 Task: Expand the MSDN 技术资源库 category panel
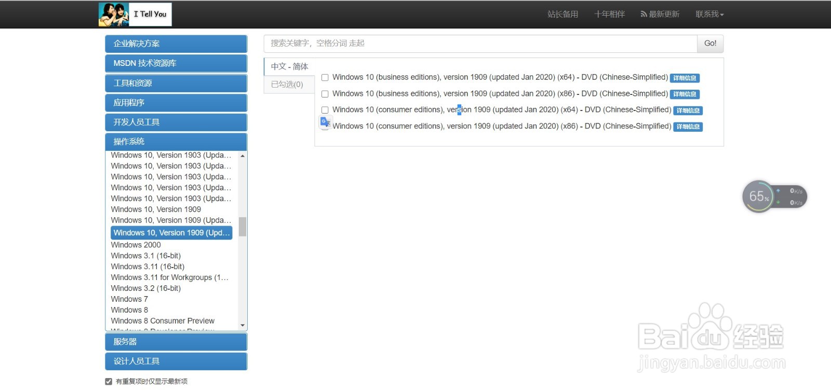tap(176, 63)
